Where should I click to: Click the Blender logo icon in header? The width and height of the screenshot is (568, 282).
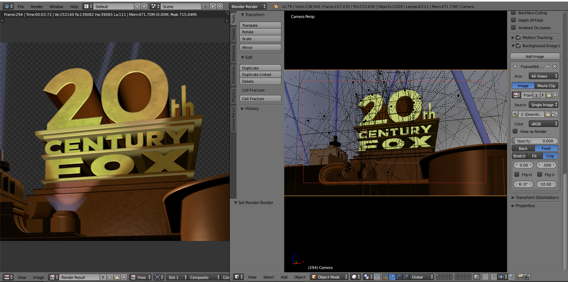click(276, 7)
